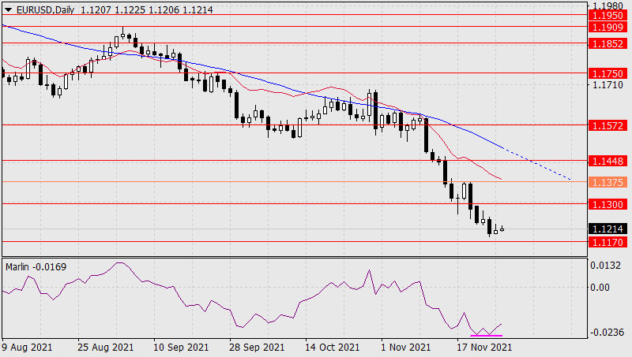Click the 1 Nov 2021 date label
The image size is (632, 357).
(405, 347)
